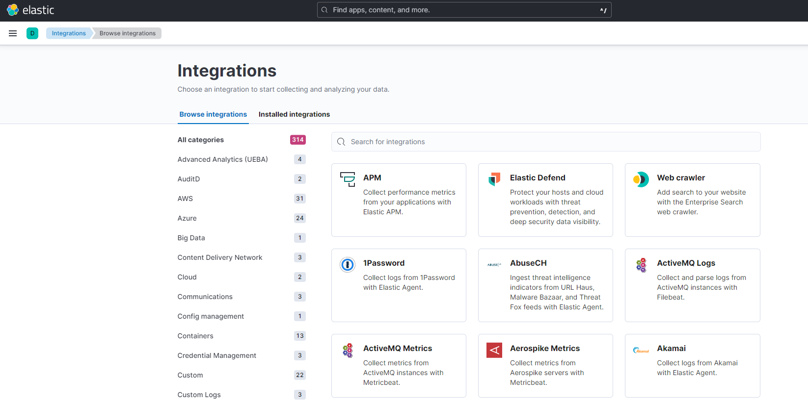Select Advanced Analytics (UEBA) category
This screenshot has width=808, height=404.
pos(223,159)
